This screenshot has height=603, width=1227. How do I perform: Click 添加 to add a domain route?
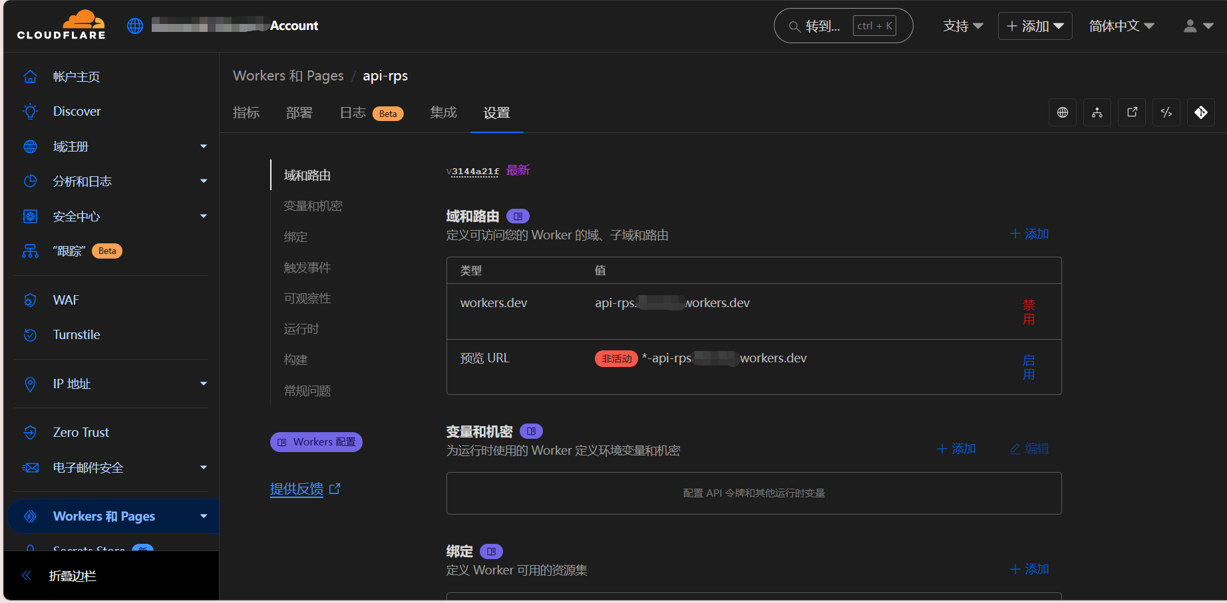(1029, 234)
